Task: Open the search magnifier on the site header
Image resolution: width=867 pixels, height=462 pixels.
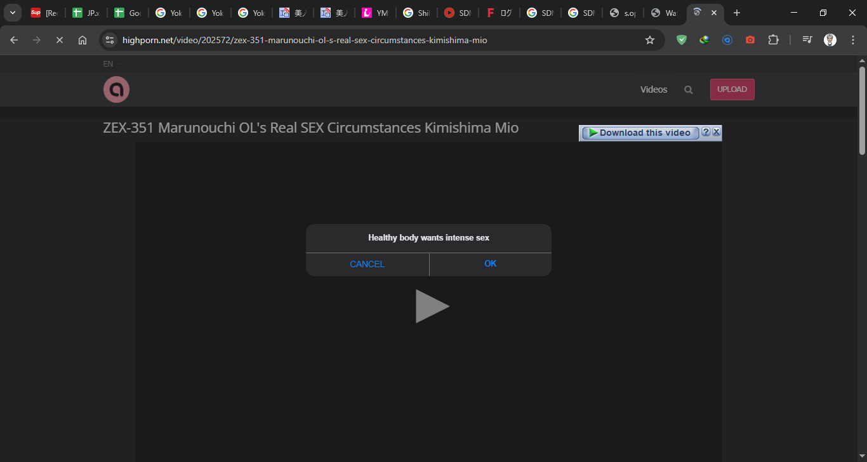Action: pos(688,89)
